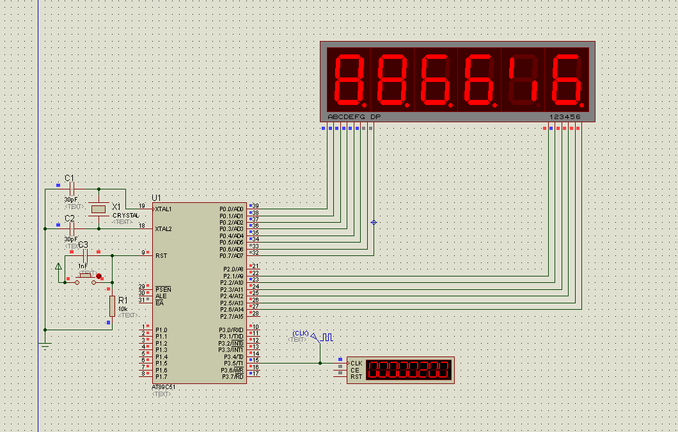Image resolution: width=678 pixels, height=432 pixels.
Task: Click the CE pin label on the counter
Action: 355,370
